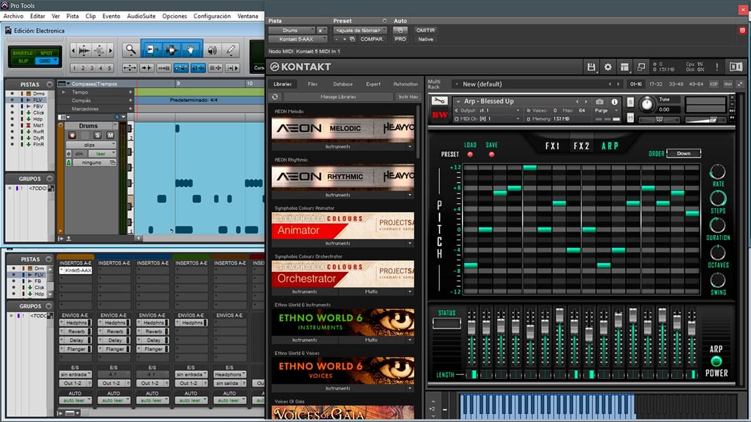751x422 pixels.
Task: Toggle OMITIR bypass on plug-in header
Action: 425,30
